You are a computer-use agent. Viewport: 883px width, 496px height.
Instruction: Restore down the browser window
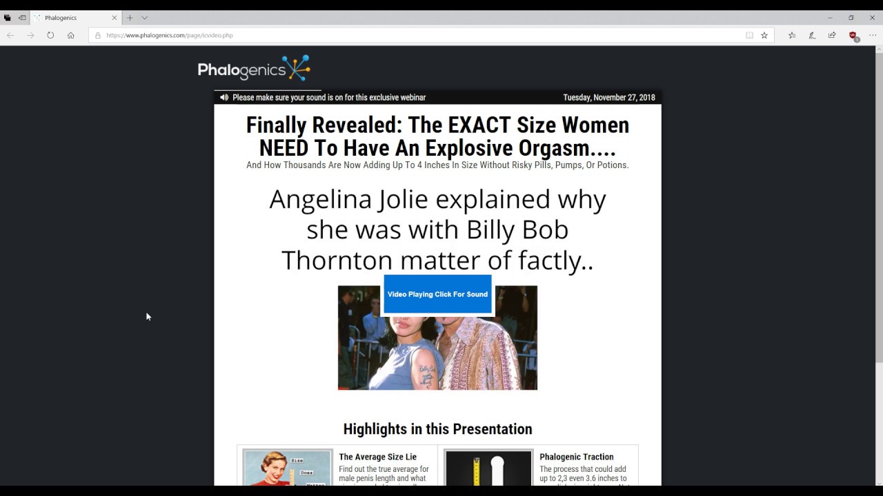click(851, 18)
